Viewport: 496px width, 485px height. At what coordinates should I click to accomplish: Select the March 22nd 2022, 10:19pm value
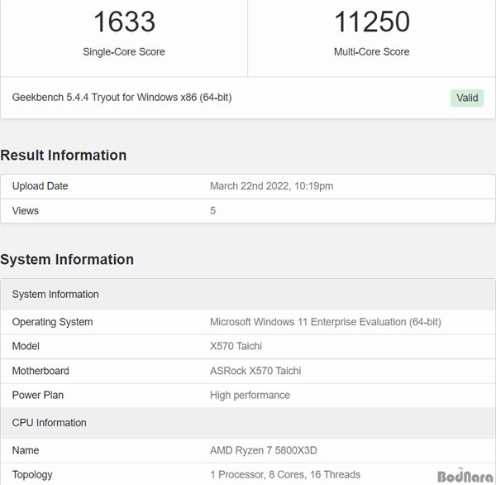coord(271,186)
